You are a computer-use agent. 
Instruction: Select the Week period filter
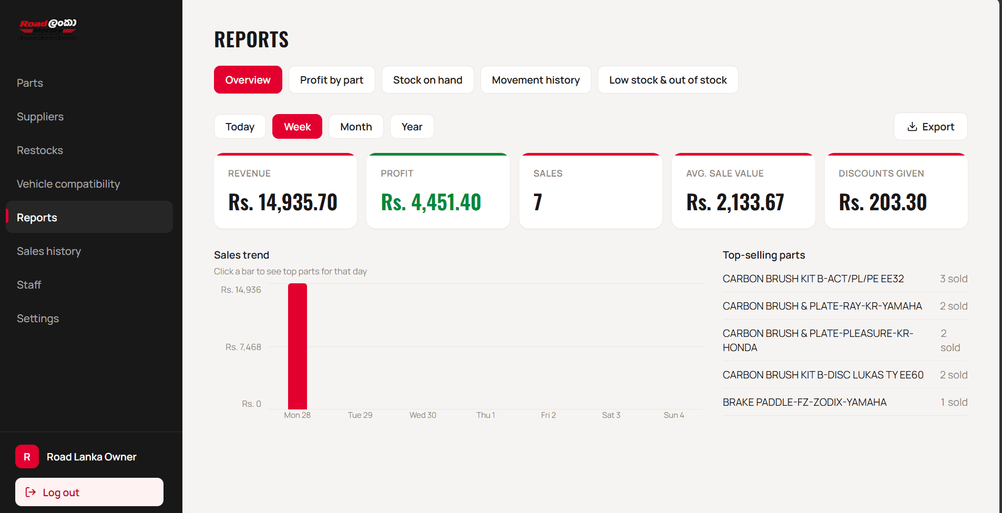(x=297, y=127)
